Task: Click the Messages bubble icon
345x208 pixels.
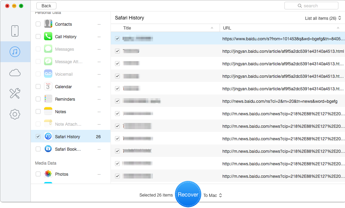Action: point(48,49)
